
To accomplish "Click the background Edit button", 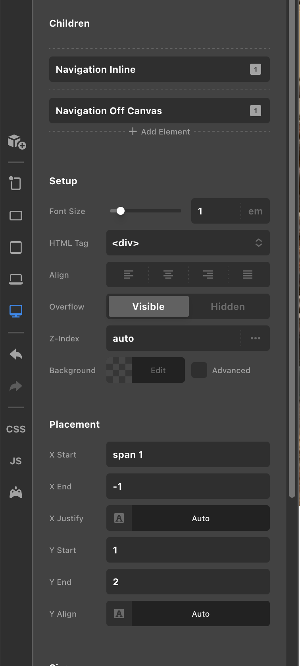I will click(x=158, y=370).
